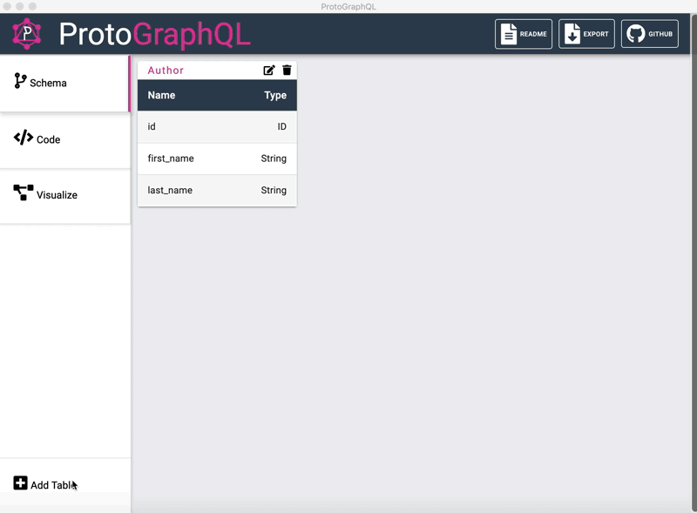Click the plus icon beside Add Table

tap(20, 483)
